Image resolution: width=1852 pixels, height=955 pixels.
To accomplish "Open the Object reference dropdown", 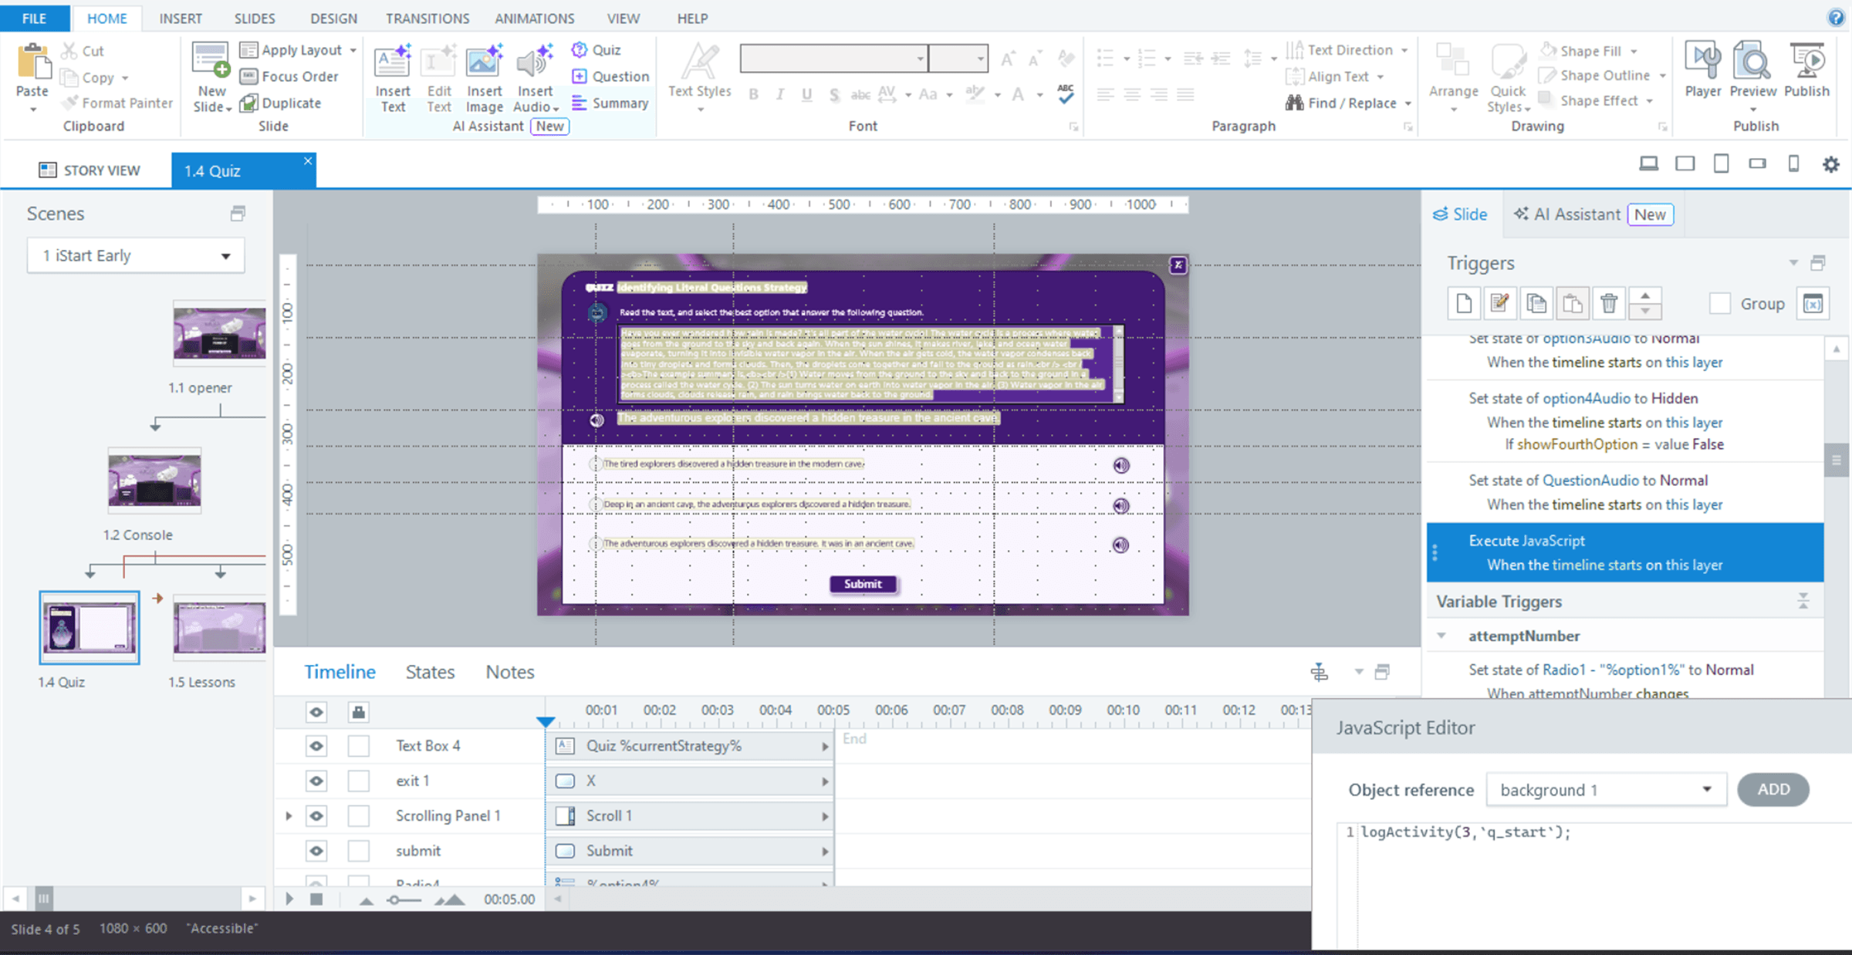I will click(1606, 790).
